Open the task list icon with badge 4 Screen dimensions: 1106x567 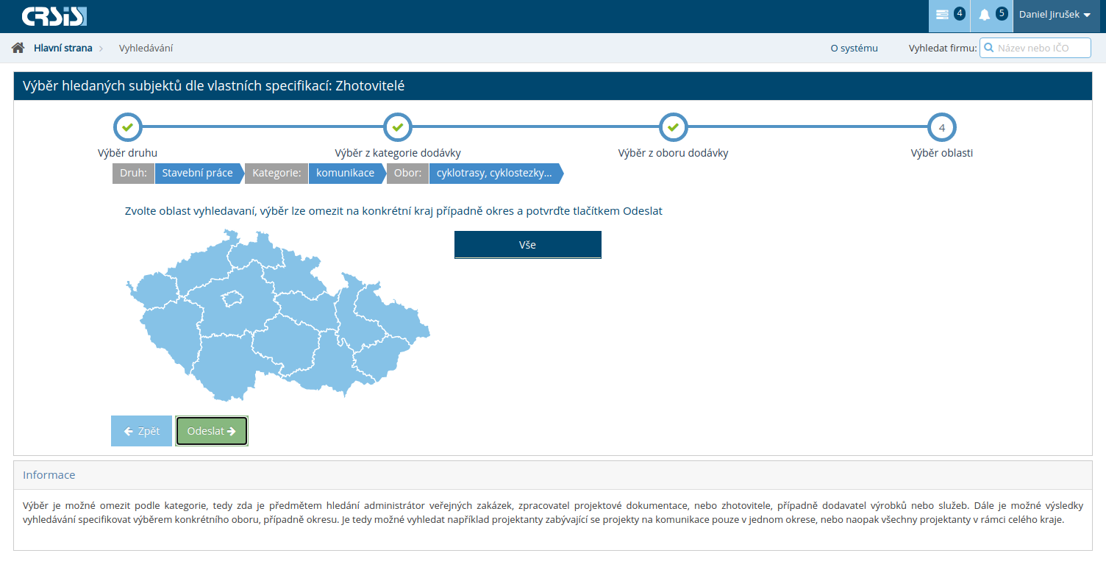tap(943, 15)
